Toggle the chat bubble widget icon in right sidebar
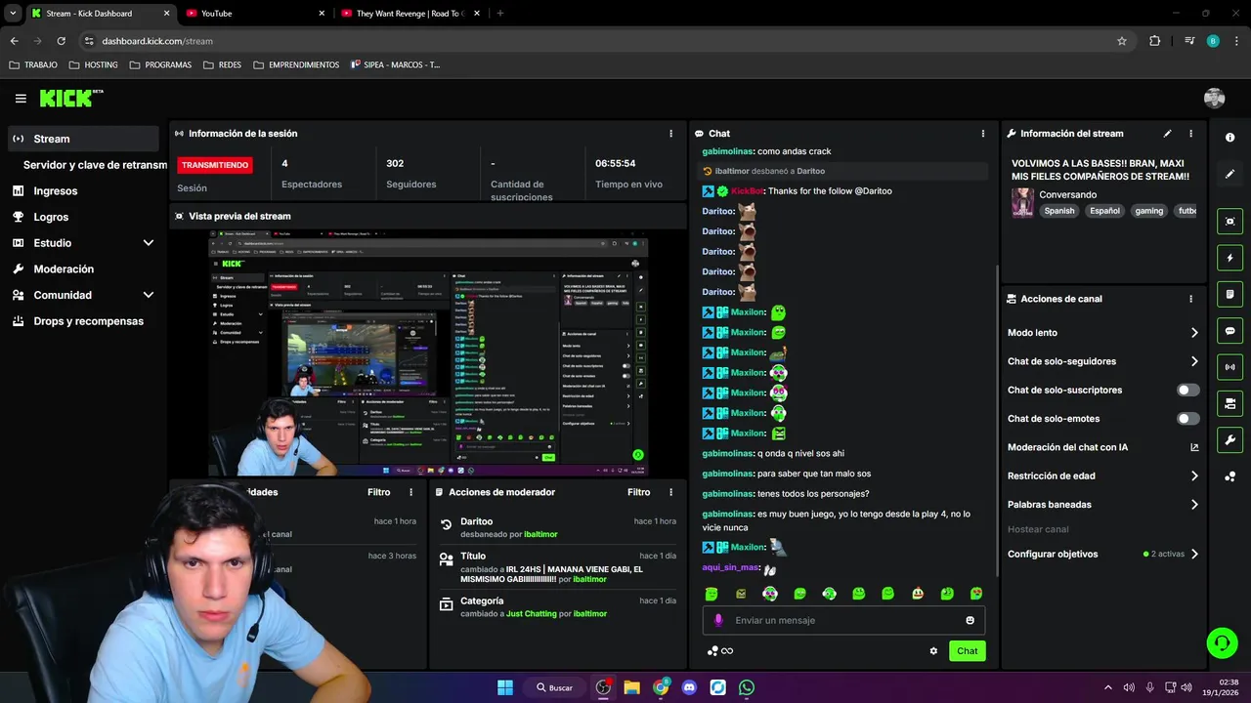The image size is (1251, 703). [x=1229, y=331]
